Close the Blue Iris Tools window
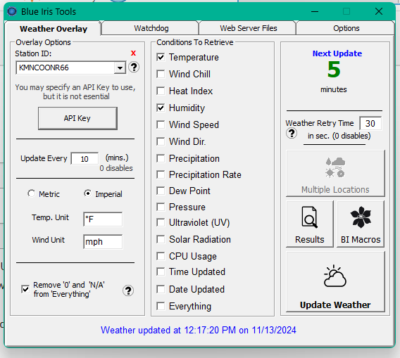400x358 pixels. 379,11
